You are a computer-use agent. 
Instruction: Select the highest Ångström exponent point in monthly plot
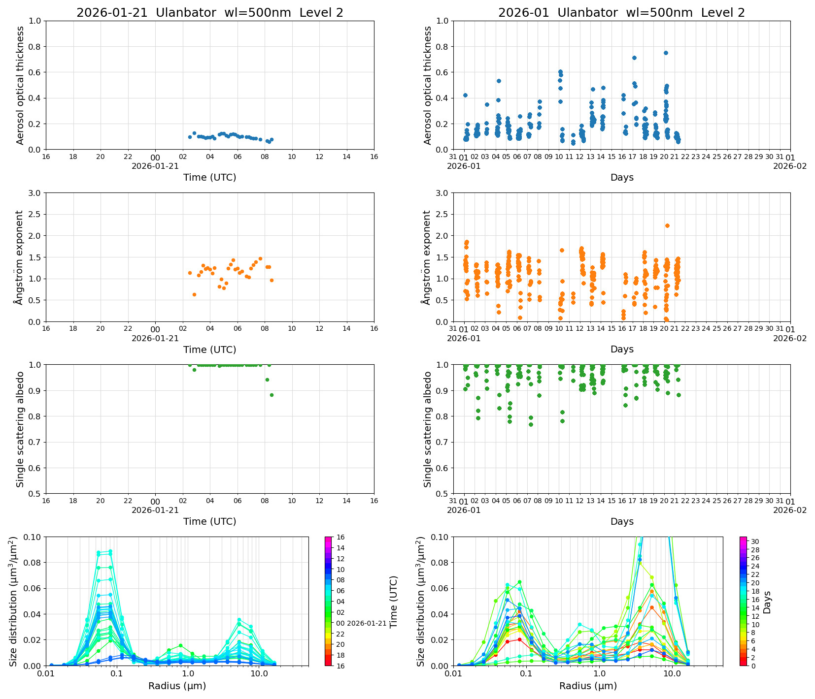pos(667,226)
